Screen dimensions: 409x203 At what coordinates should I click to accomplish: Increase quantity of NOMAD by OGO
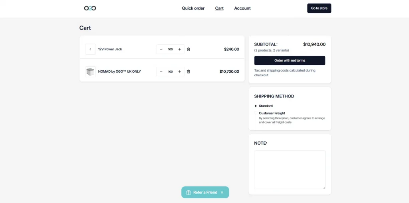[179, 72]
